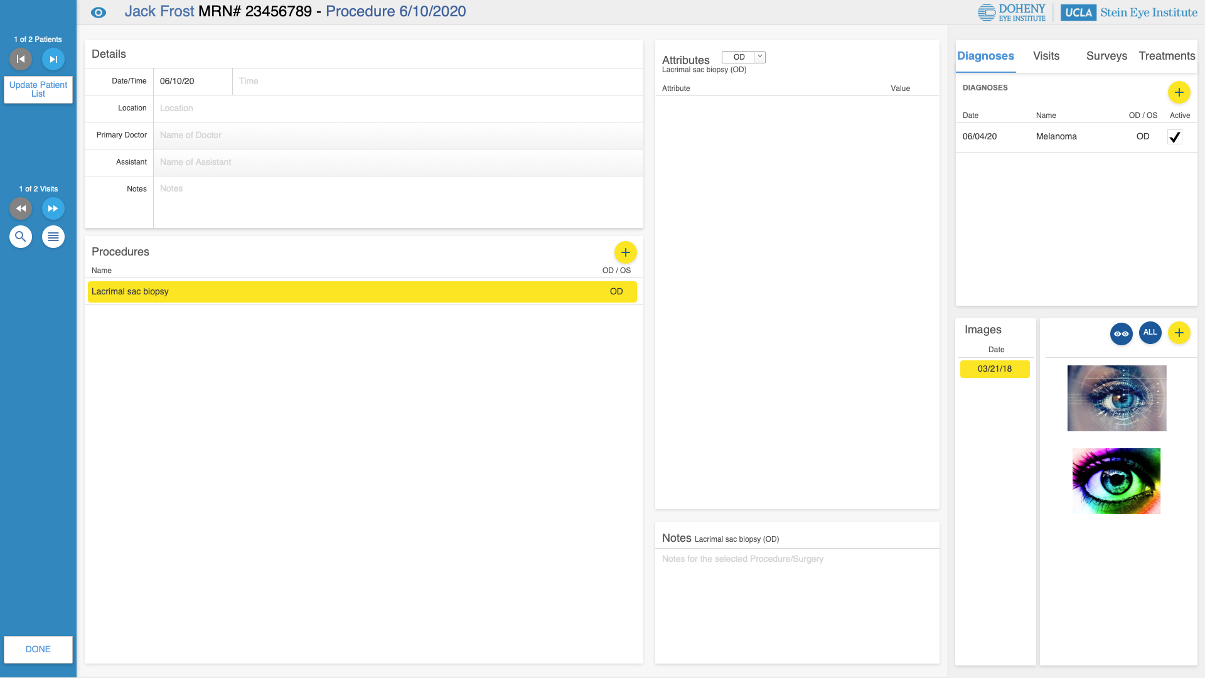Open the Treatments tab
The image size is (1205, 678).
tap(1166, 56)
